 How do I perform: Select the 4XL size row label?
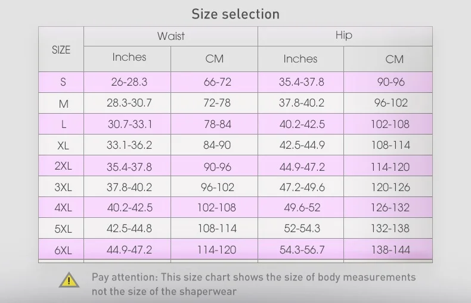click(x=63, y=208)
